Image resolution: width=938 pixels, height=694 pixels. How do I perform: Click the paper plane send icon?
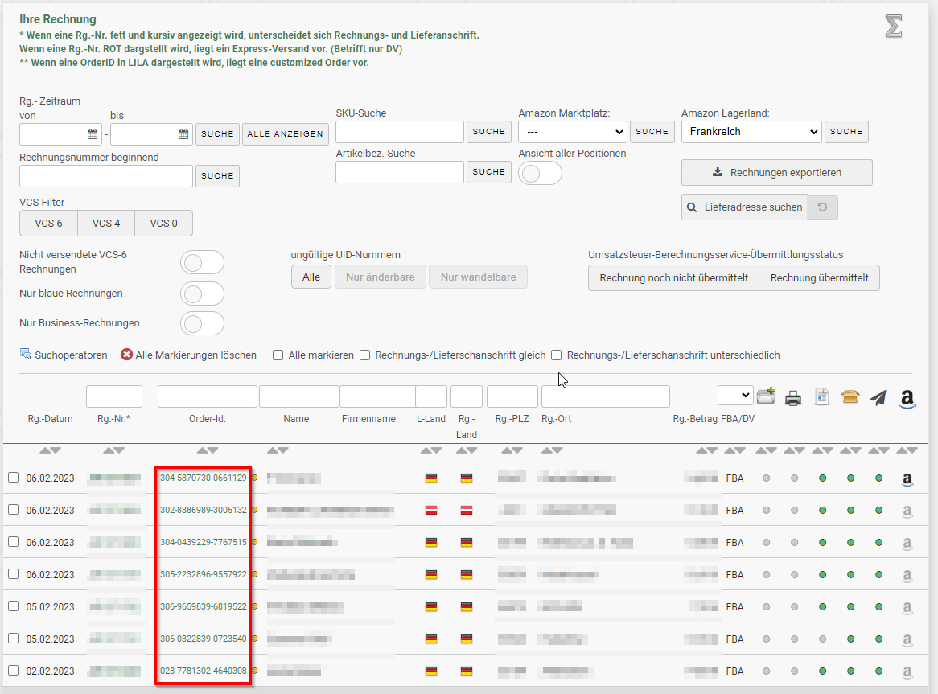coord(878,397)
